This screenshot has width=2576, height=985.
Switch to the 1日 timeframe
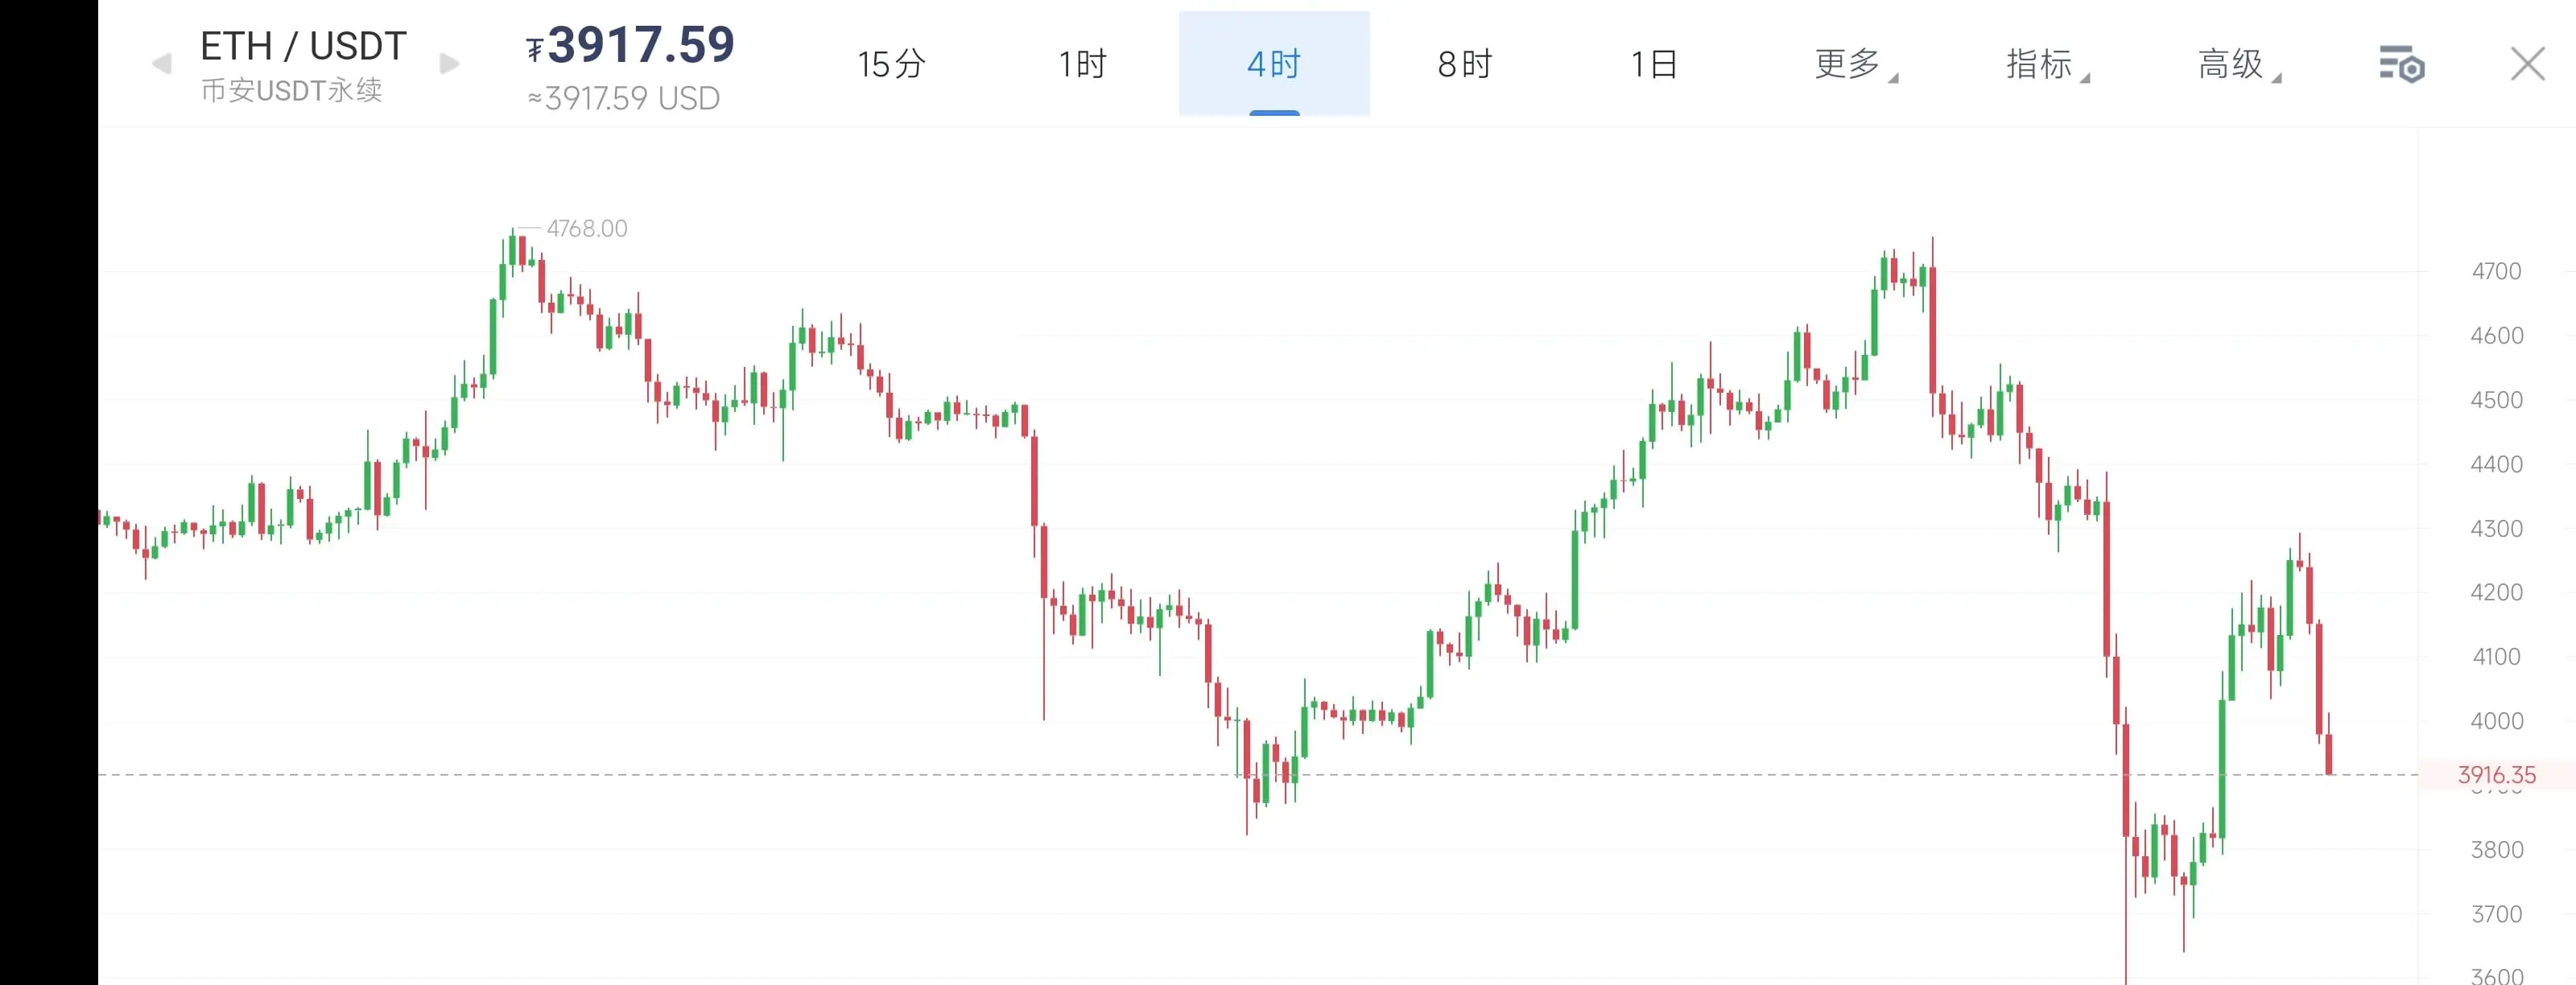tap(1655, 64)
